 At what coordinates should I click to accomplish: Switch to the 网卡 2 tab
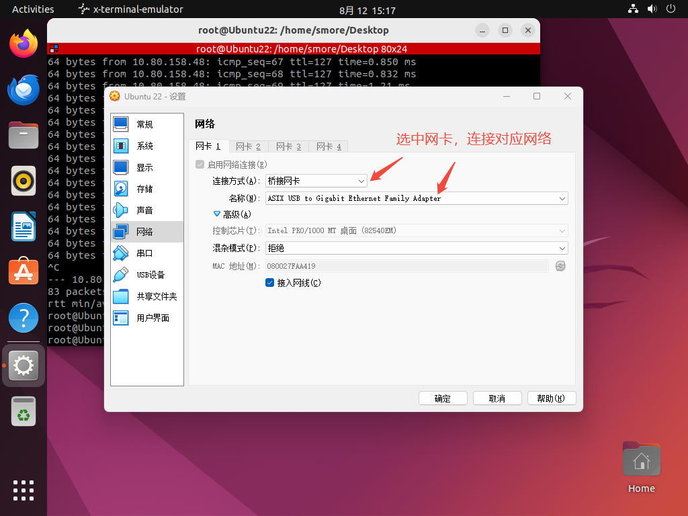pyautogui.click(x=249, y=146)
